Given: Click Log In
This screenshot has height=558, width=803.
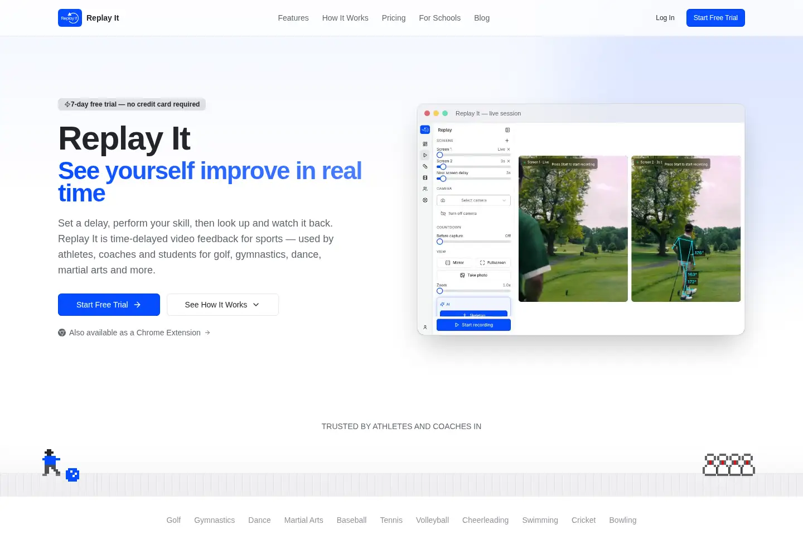Looking at the screenshot, I should tap(665, 18).
